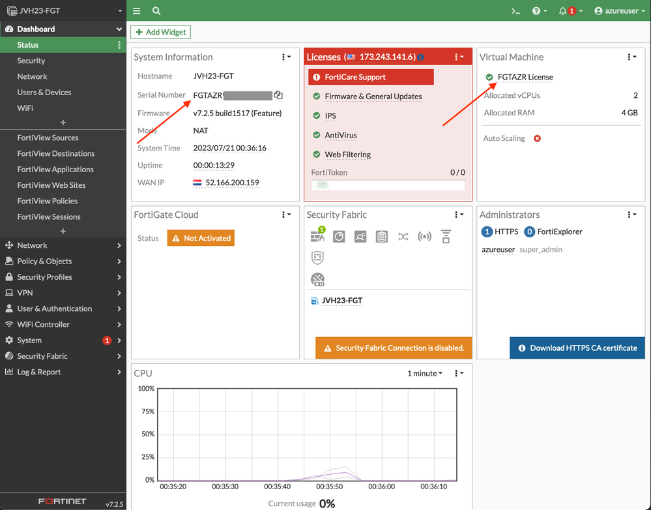Viewport: 651px width, 510px height.
Task: Expand Security Profiles menu
Action: point(63,277)
